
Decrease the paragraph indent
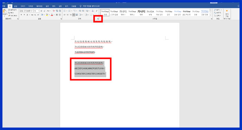[80, 11]
